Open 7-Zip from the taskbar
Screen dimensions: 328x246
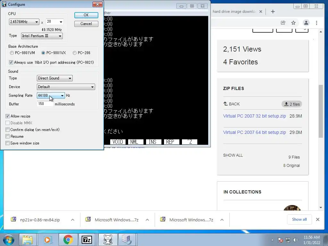click(x=86, y=240)
